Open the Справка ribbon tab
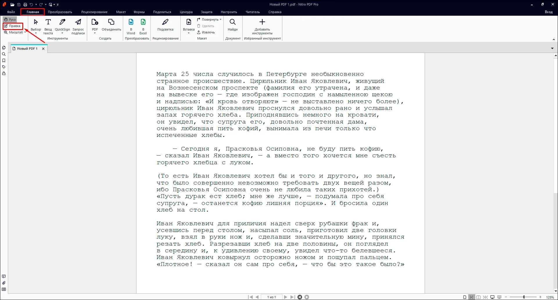This screenshot has height=300, width=558. point(275,12)
